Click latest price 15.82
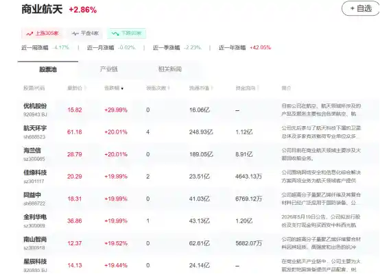Image resolution: width=380 pixels, height=274 pixels. [75, 110]
